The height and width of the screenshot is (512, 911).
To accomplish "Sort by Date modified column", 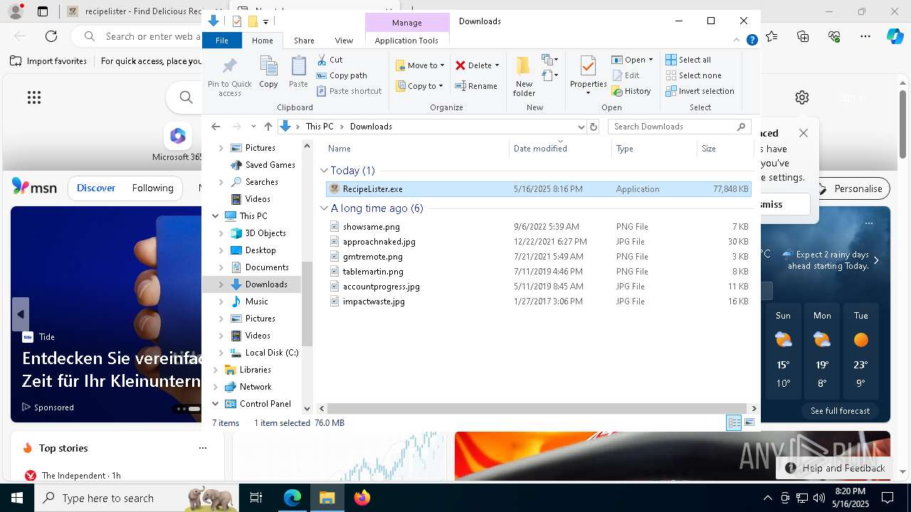I will pos(559,149).
